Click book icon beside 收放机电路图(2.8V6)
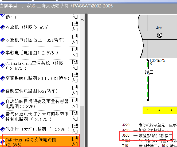Screen dimensions: 177x147 (2, 27)
